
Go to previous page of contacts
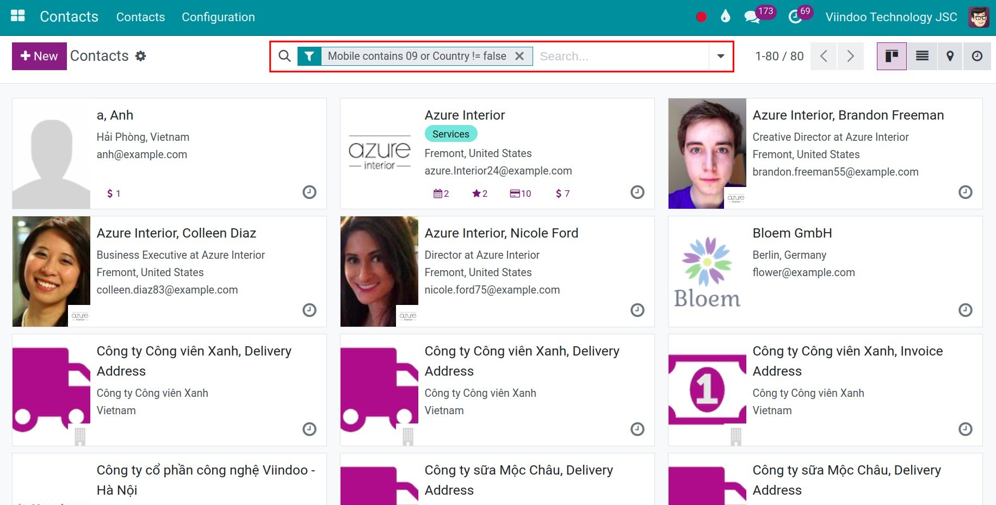824,56
